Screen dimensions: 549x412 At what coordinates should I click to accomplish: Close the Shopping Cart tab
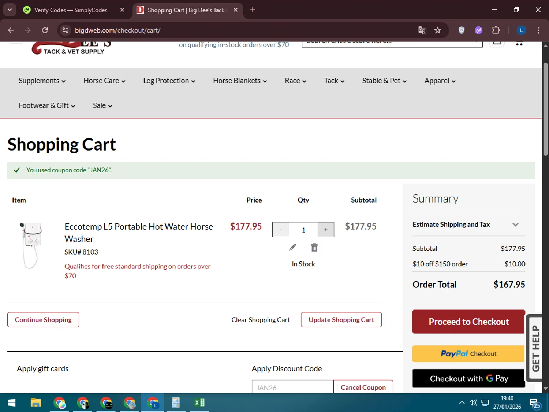coord(236,10)
